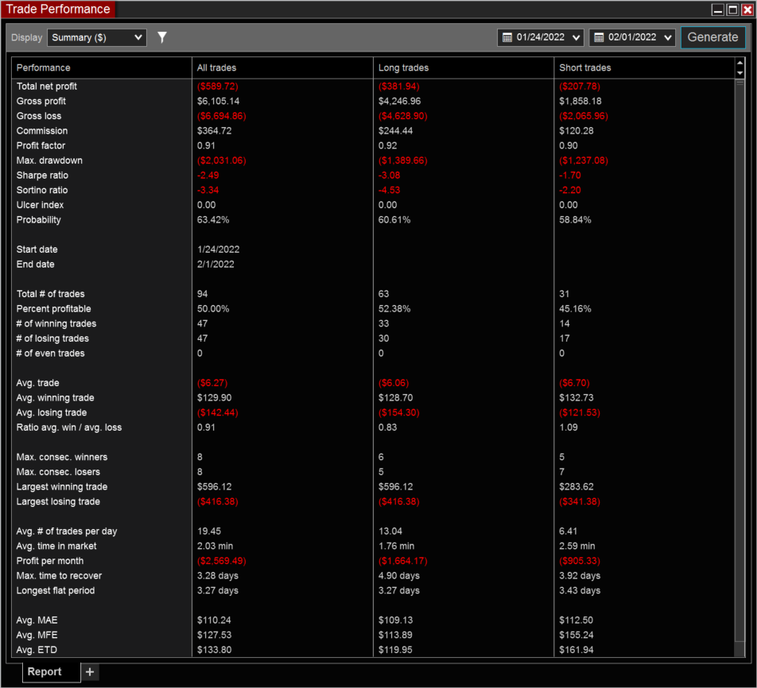Click the filter funnel icon
Viewport: 757px width, 688px height.
coord(162,37)
